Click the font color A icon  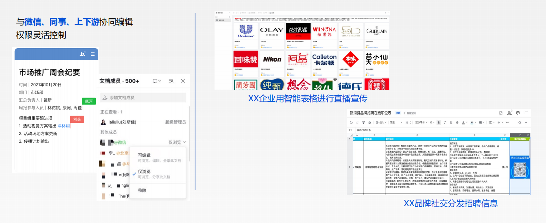pyautogui.click(x=463, y=122)
